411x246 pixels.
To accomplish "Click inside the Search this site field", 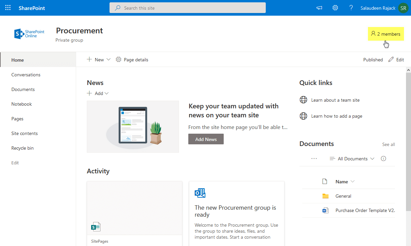I will pyautogui.click(x=187, y=8).
